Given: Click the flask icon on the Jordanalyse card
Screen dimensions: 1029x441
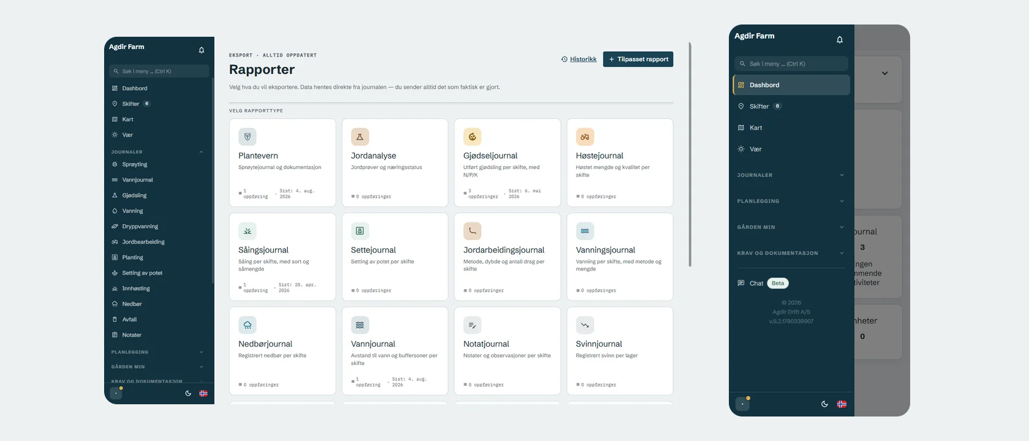Looking at the screenshot, I should [360, 137].
